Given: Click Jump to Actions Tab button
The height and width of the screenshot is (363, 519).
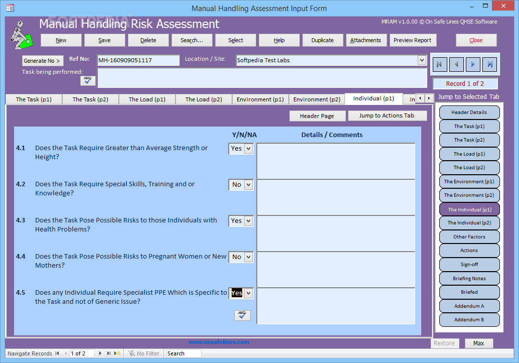Looking at the screenshot, I should (387, 115).
